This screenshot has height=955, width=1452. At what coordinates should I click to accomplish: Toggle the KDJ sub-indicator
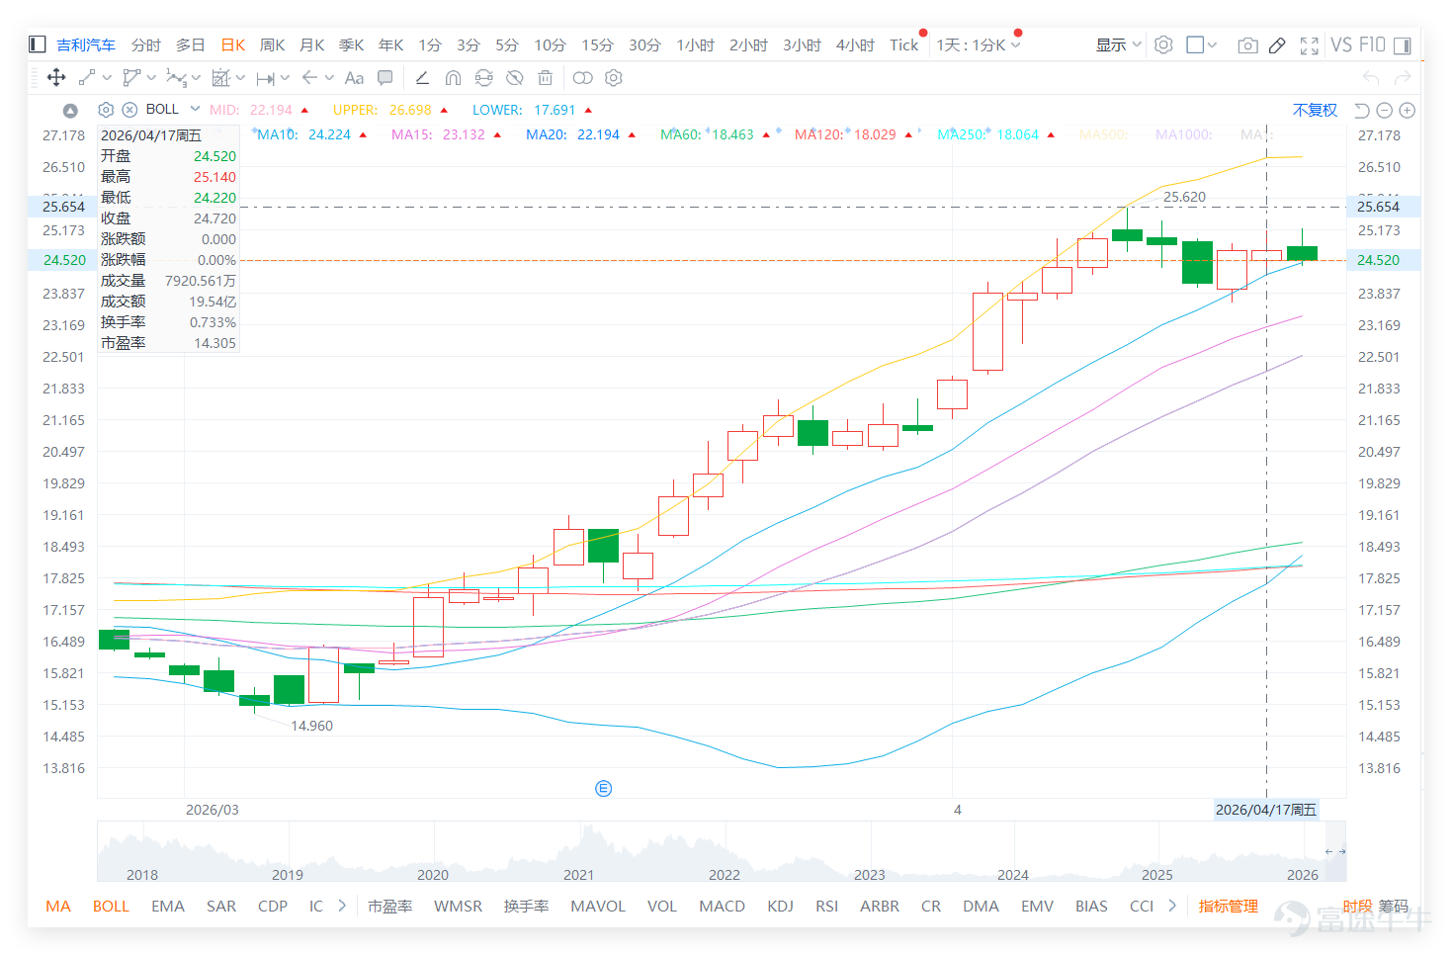[780, 906]
